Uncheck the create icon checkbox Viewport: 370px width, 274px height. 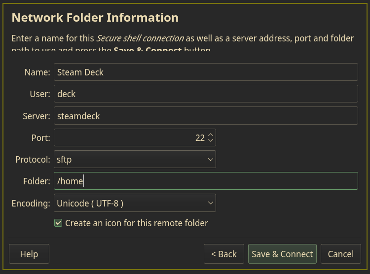[58, 223]
